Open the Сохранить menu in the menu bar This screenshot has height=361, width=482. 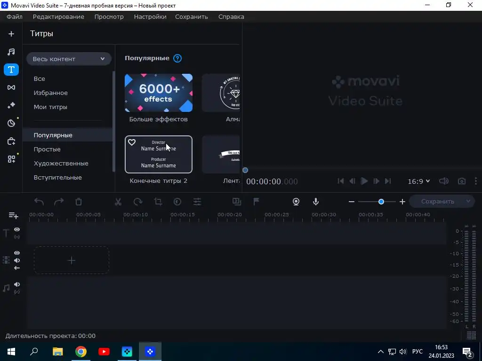192,17
